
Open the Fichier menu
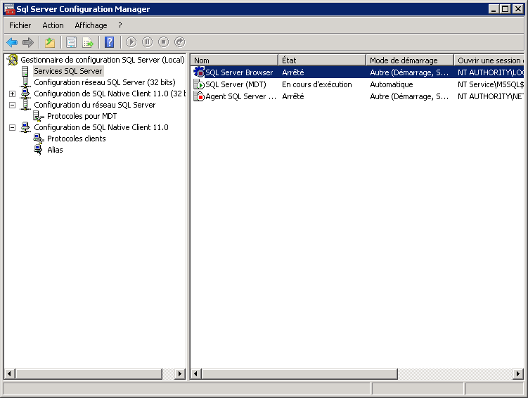[20, 25]
